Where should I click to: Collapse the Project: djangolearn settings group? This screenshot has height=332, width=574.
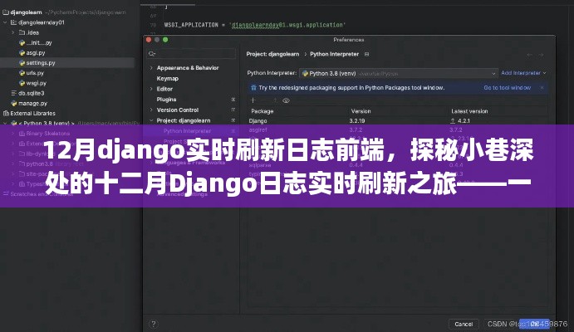151,120
